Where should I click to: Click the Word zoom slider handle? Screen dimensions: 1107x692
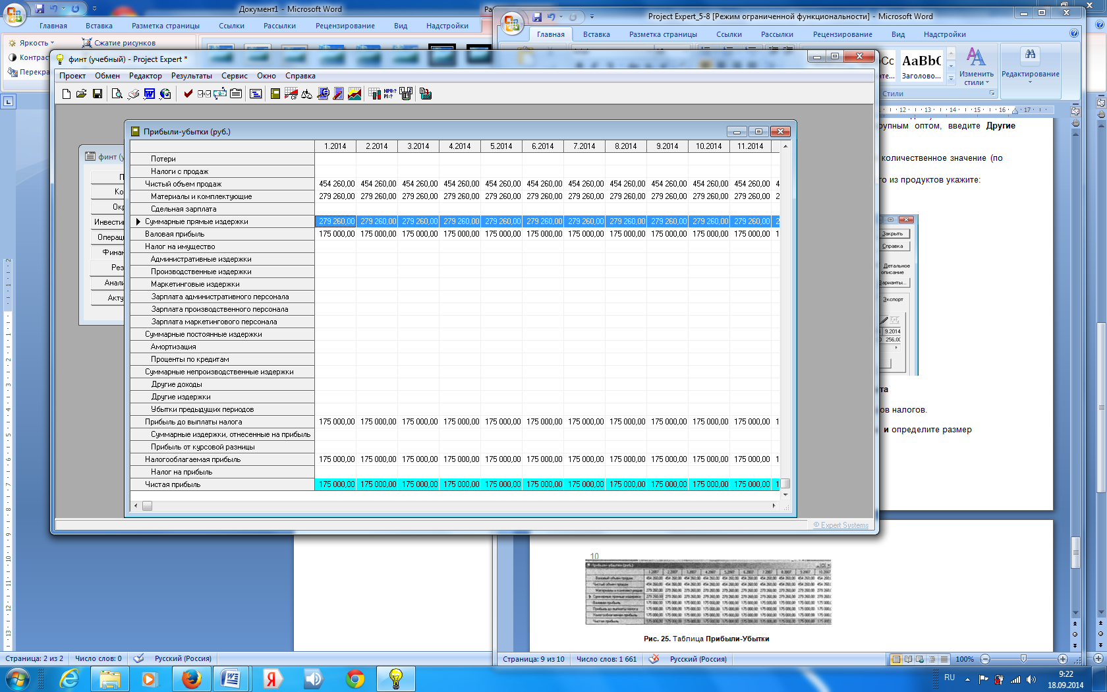pos(1023,659)
